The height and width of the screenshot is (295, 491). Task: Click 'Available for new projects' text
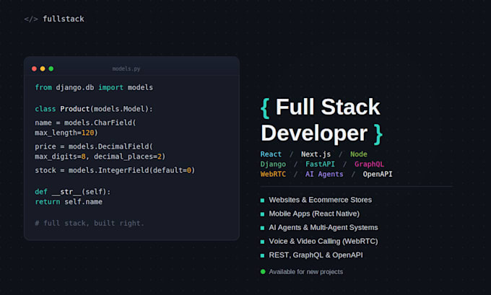(x=305, y=272)
